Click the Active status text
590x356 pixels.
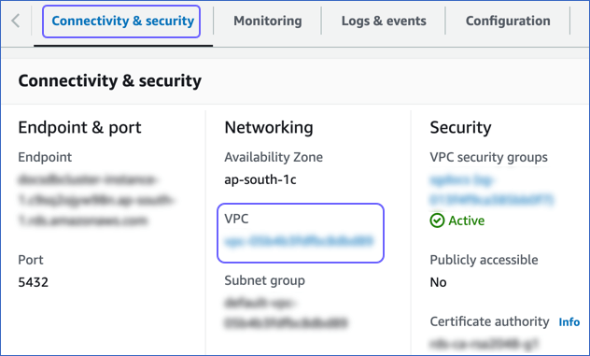(x=466, y=221)
